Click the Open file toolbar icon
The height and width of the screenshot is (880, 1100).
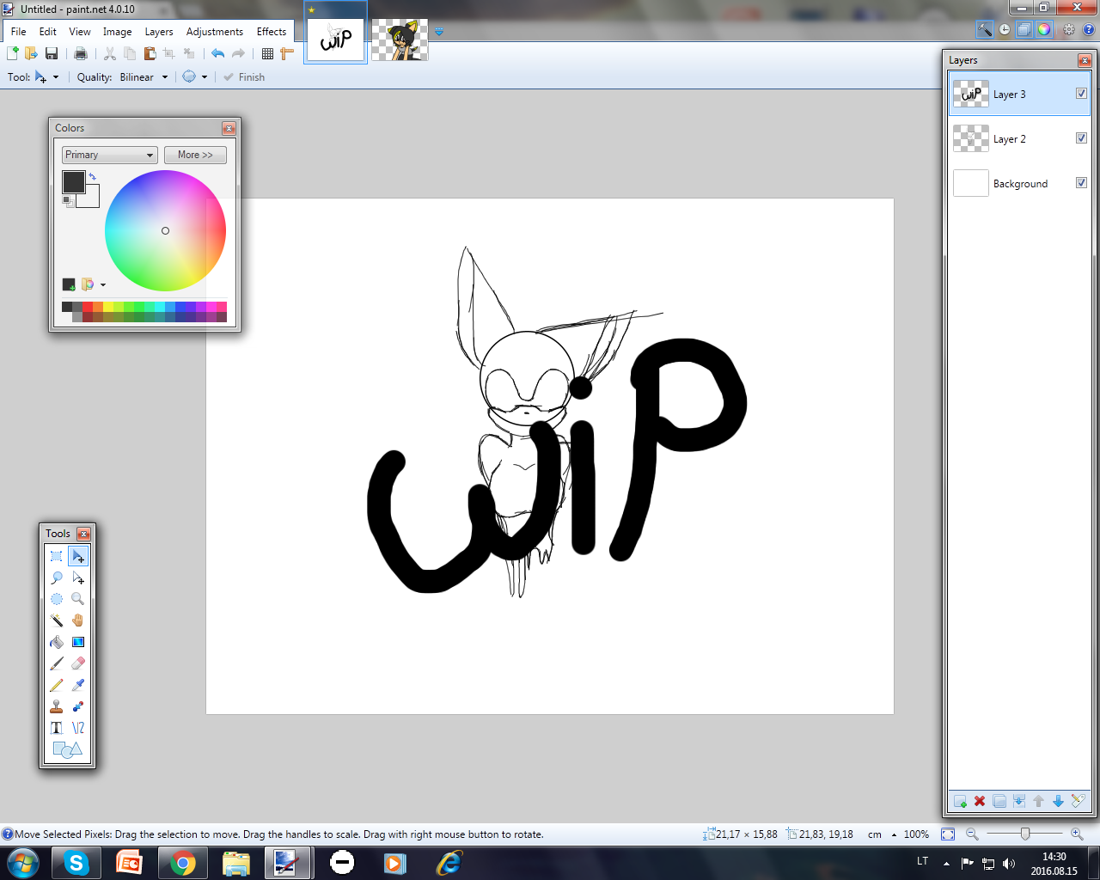tap(32, 53)
